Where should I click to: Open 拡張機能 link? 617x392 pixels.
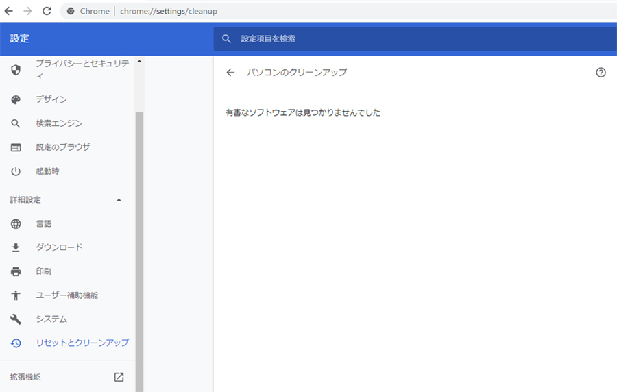(x=25, y=377)
